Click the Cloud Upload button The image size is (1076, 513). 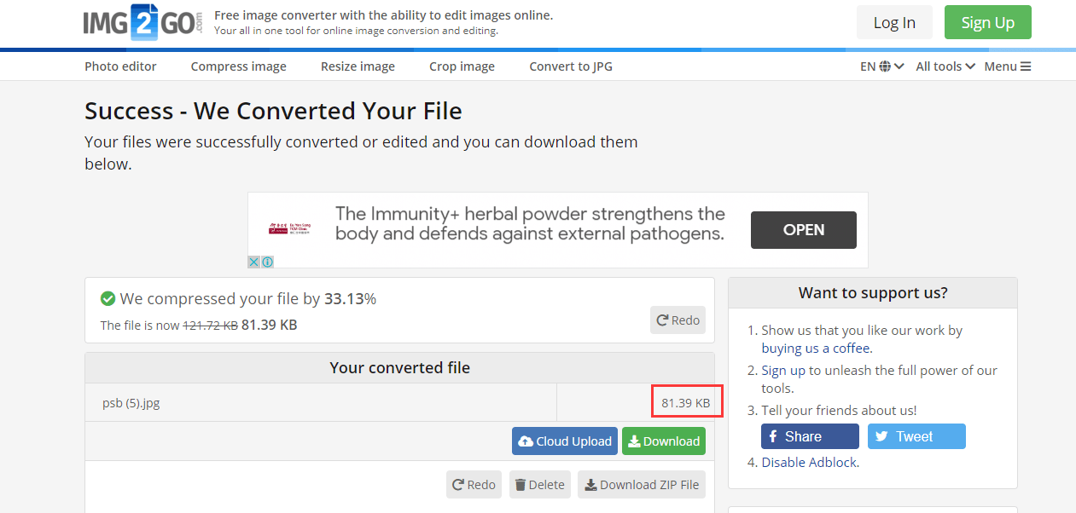(x=565, y=441)
